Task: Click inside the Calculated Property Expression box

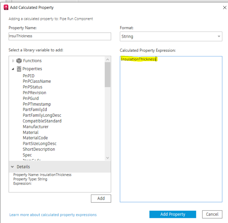Action: pos(171,129)
